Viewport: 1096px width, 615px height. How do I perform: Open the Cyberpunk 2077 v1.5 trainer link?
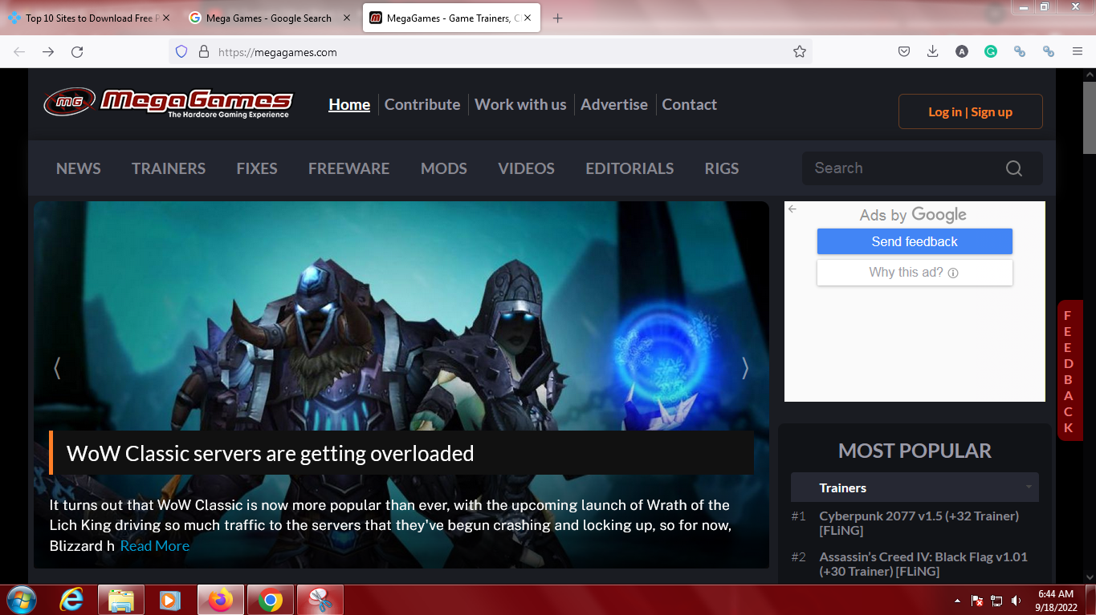coord(919,523)
